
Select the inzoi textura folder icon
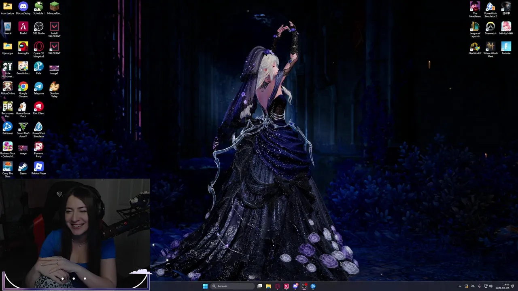[x=7, y=8]
